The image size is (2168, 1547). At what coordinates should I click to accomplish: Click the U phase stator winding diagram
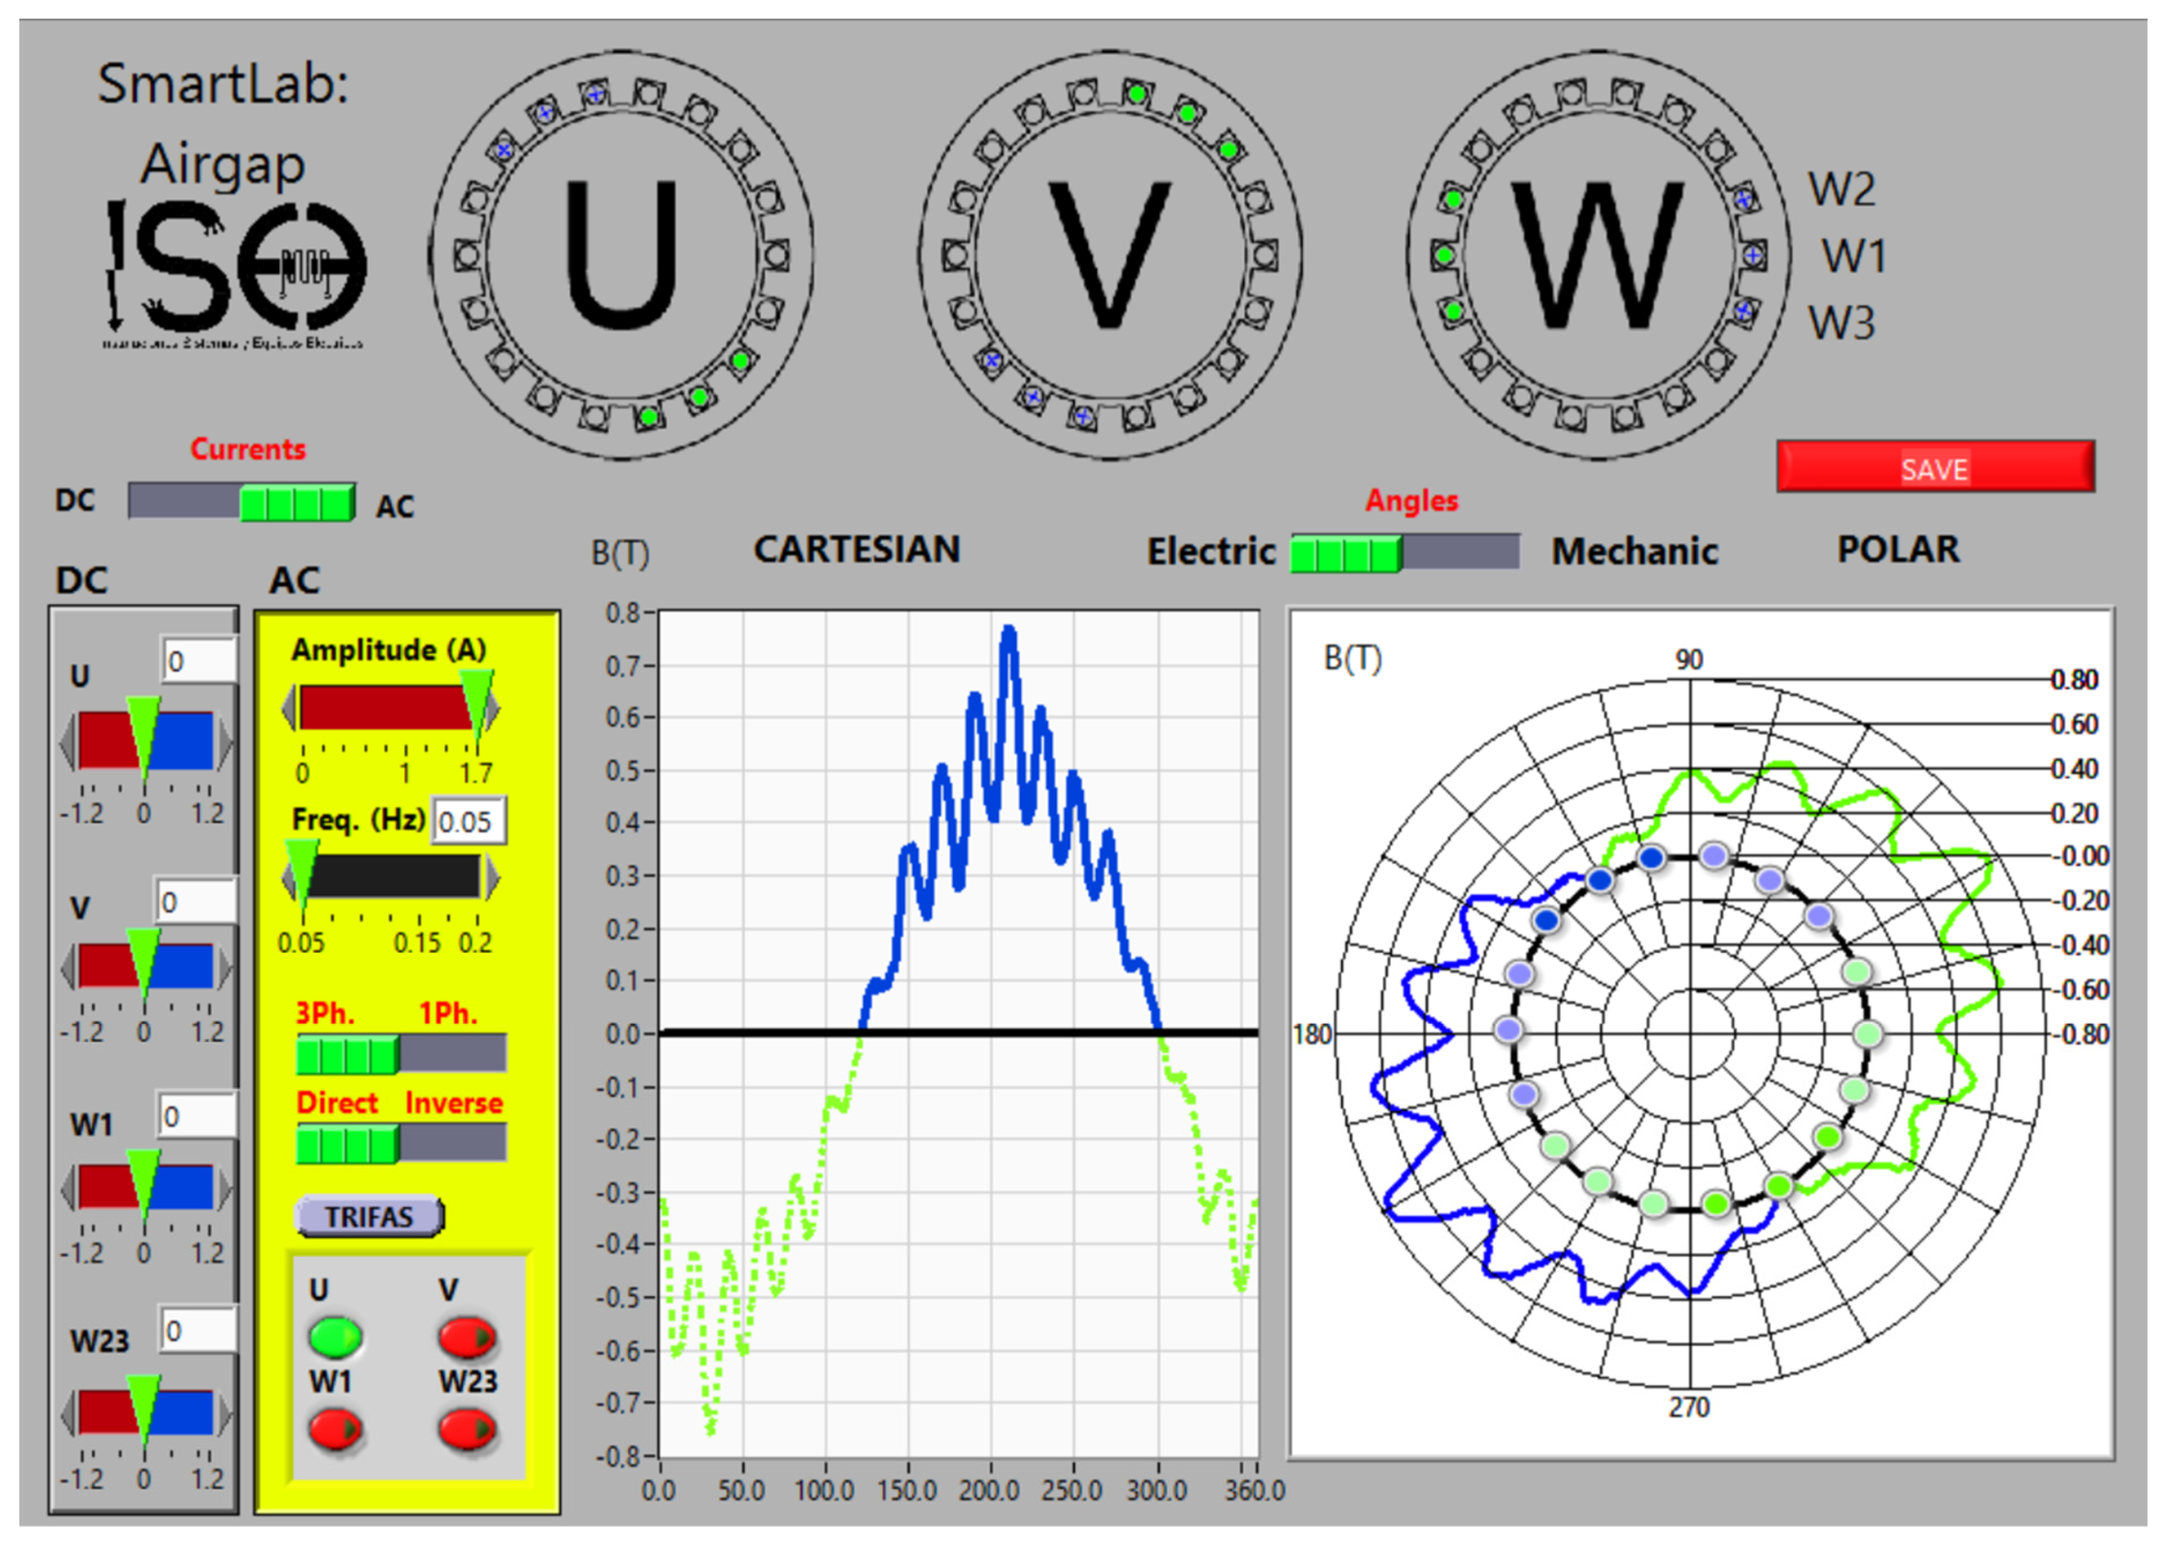[621, 255]
